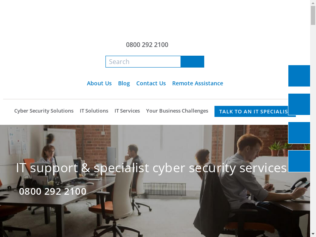This screenshot has width=316, height=237.
Task: Open the Blog link
Action: [x=124, y=83]
